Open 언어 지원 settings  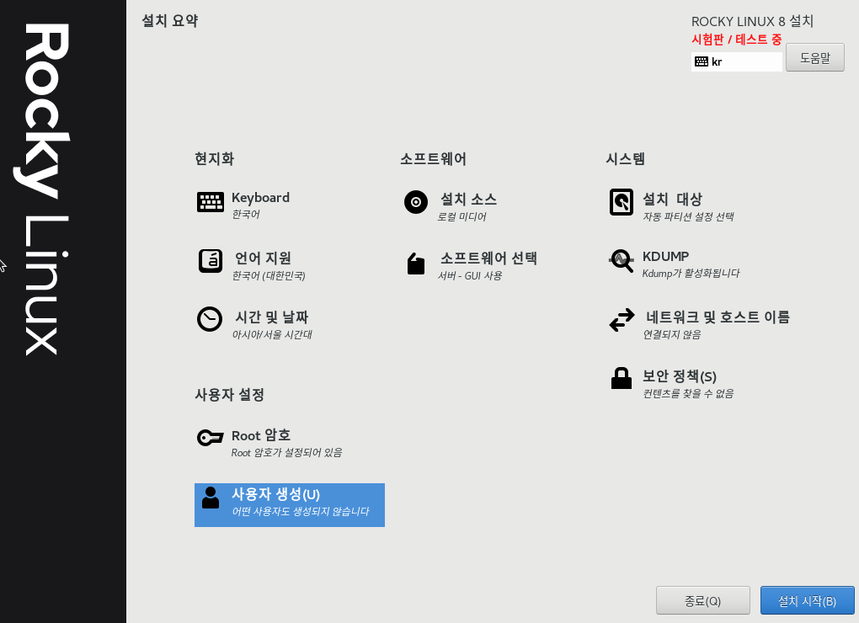(x=263, y=258)
